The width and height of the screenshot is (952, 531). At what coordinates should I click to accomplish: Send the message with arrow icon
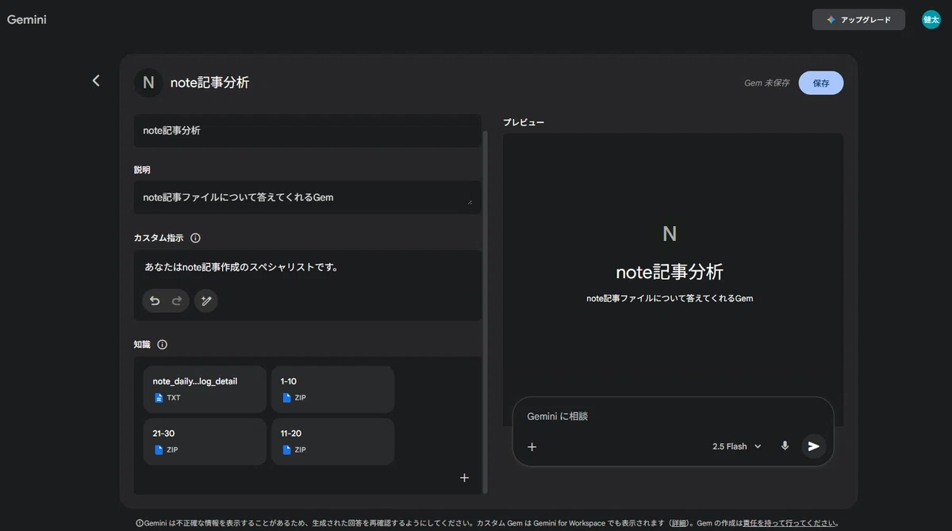coord(813,446)
